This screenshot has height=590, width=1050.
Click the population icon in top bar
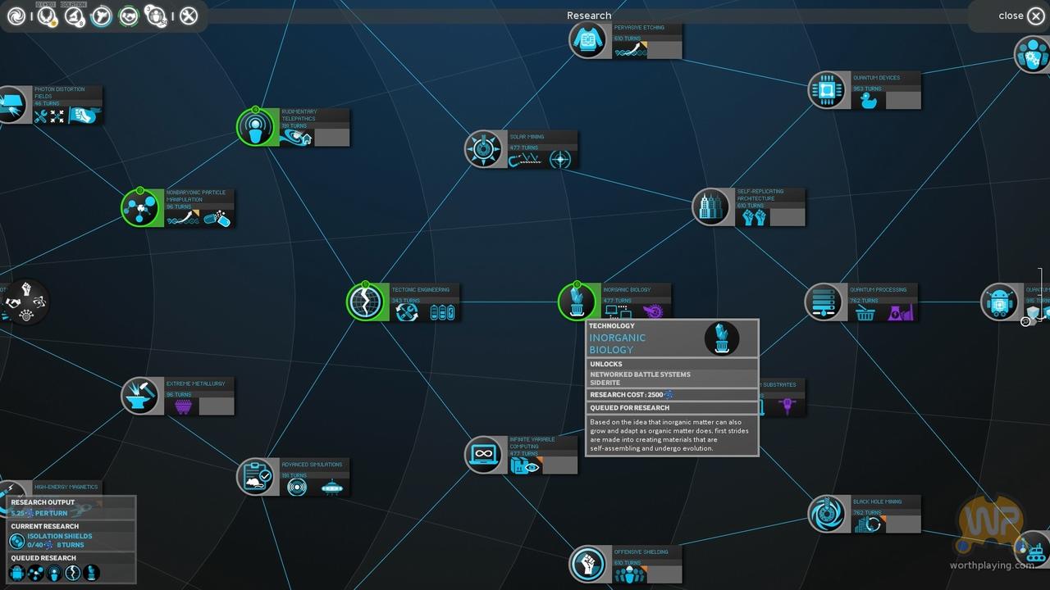(x=155, y=16)
